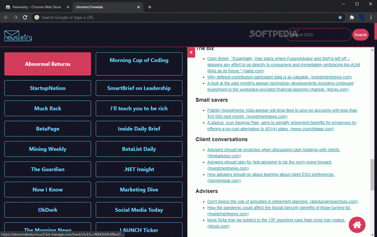The width and height of the screenshot is (377, 237).
Task: Select the StartupNation newsletter
Action: [48, 88]
